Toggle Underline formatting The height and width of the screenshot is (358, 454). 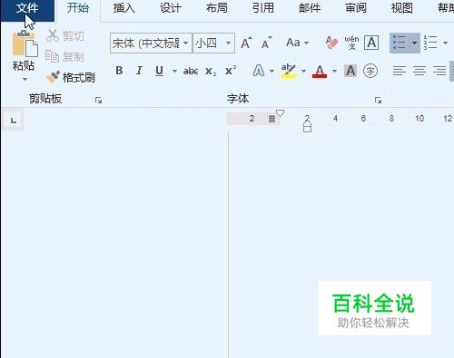click(159, 71)
